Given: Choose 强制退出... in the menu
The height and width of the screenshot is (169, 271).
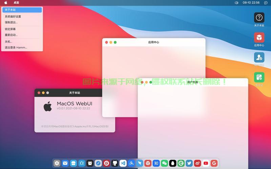Looking at the screenshot, I should 11,22.
